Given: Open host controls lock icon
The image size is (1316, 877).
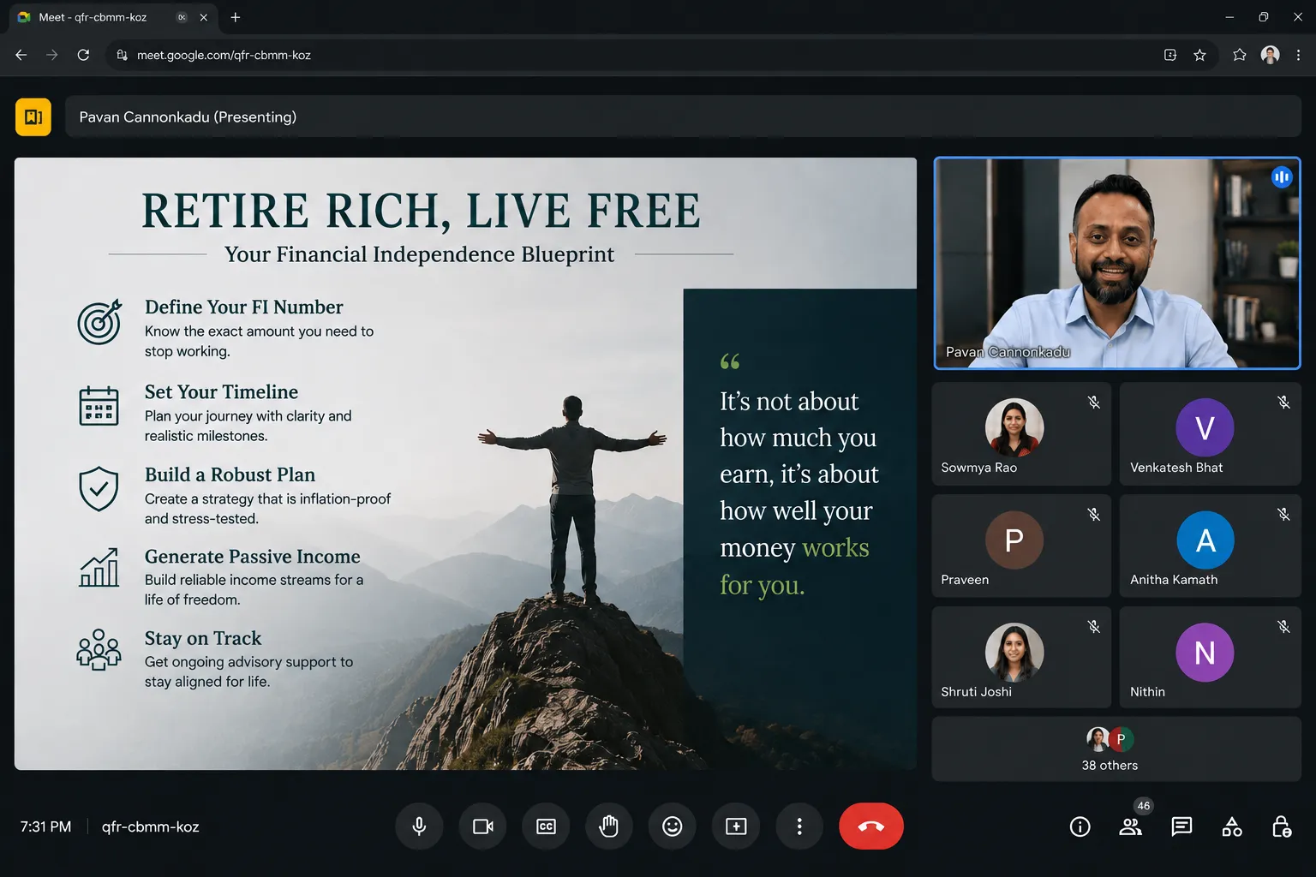Looking at the screenshot, I should 1282,826.
